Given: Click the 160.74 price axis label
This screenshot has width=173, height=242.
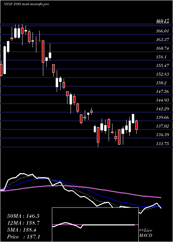Looking at the screenshot, I should [162, 48].
